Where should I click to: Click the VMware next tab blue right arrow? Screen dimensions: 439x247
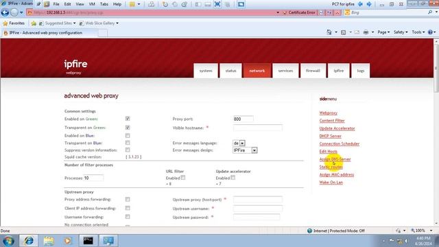369,4
